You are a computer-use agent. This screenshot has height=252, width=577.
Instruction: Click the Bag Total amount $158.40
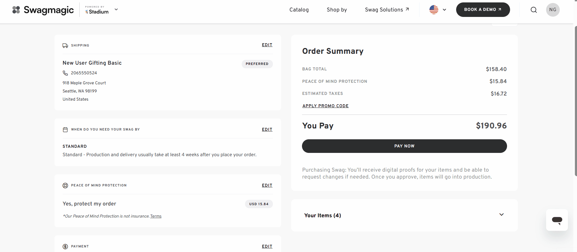pos(496,69)
